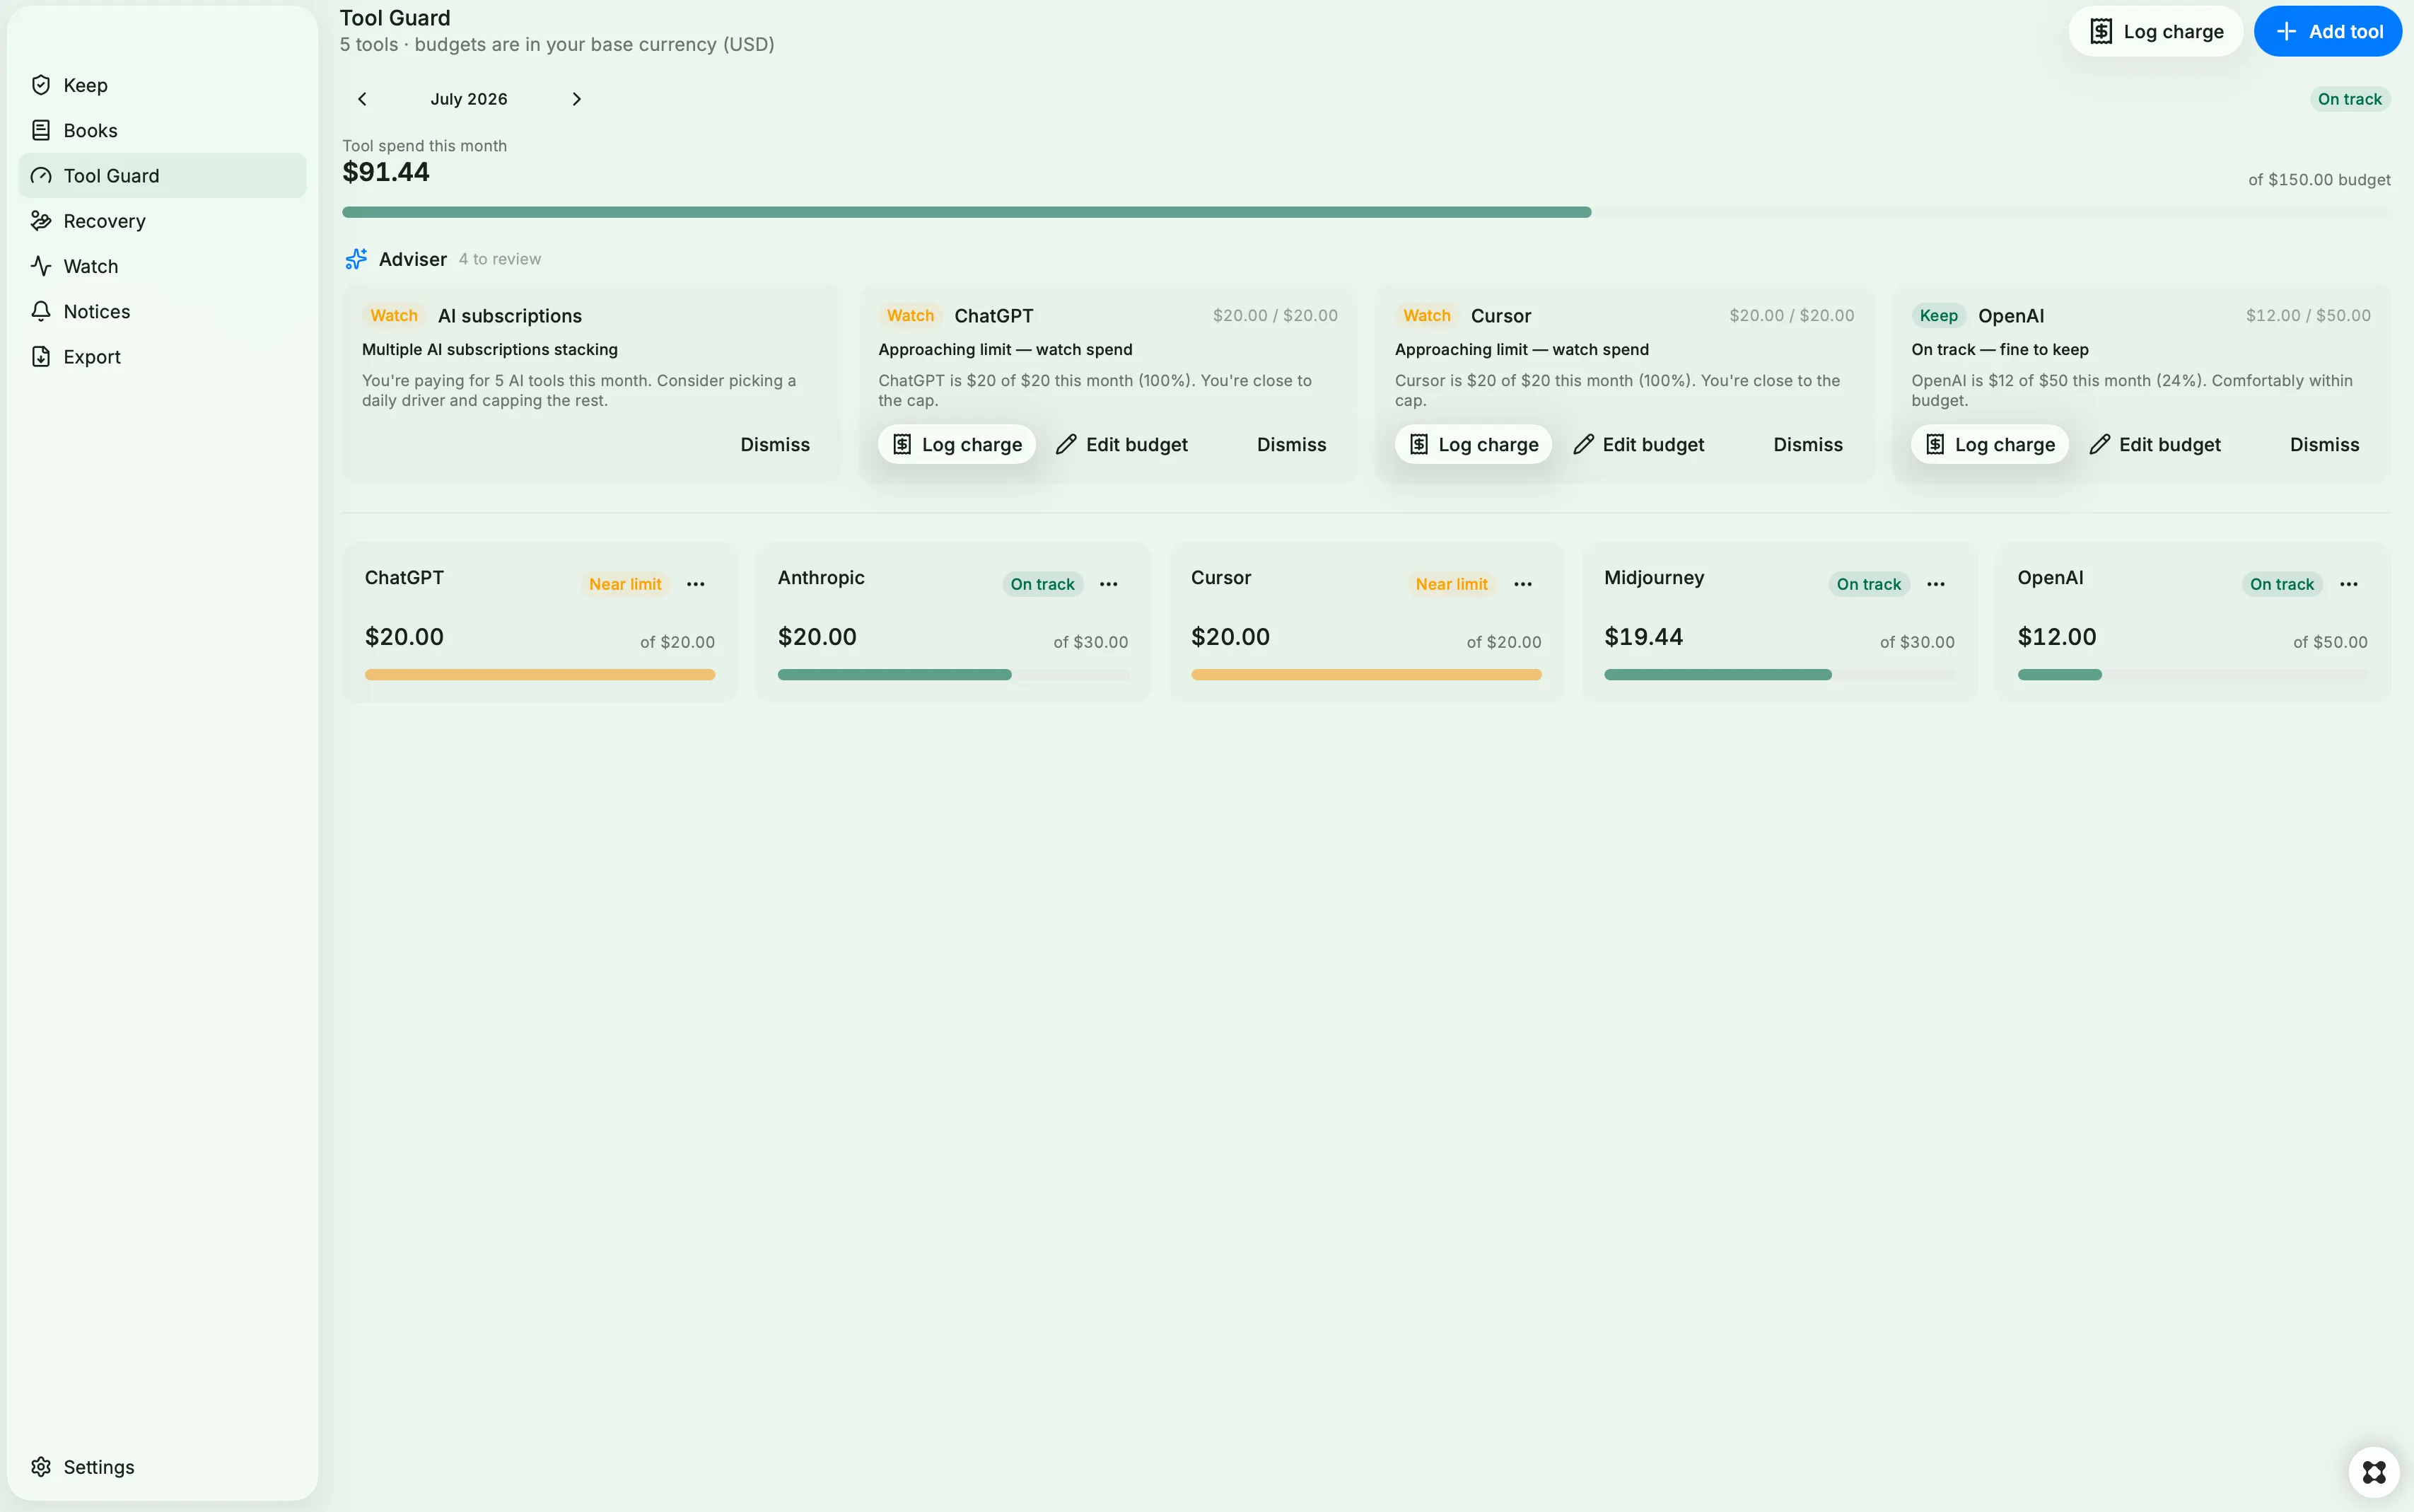
Task: Dismiss the AI subscriptions adviser card
Action: pos(775,445)
